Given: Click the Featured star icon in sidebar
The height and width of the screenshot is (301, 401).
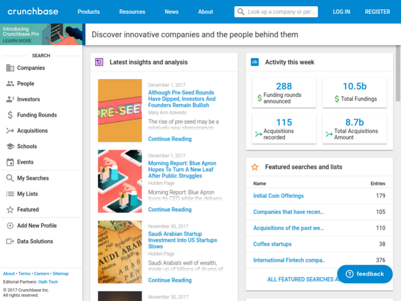Looking at the screenshot, I should [10, 210].
